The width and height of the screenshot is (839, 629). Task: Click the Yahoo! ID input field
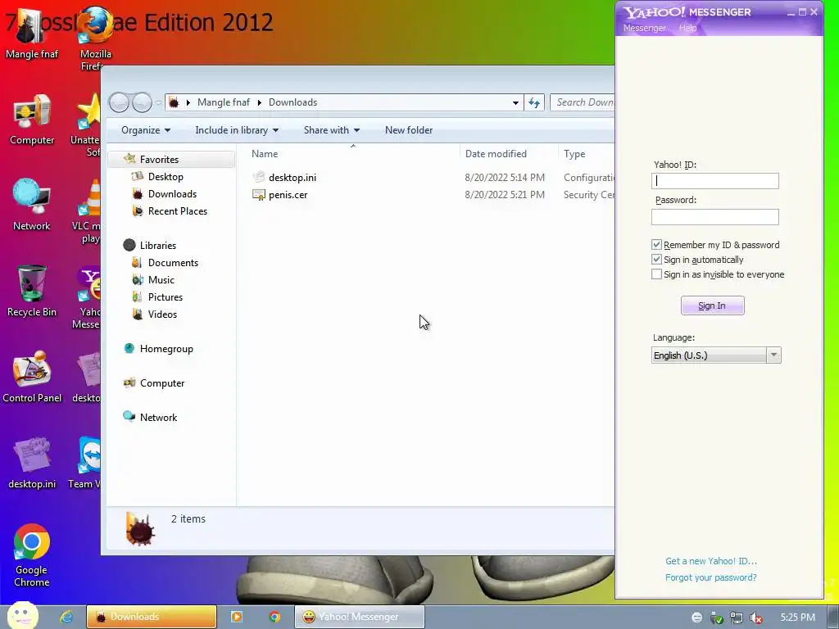(x=714, y=181)
